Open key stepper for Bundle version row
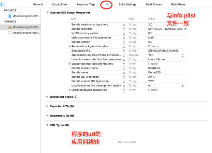The image size is (212, 153). click(124, 42)
